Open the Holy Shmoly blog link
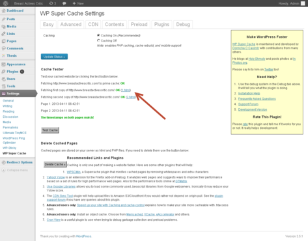This screenshot has width=308, height=241. [257, 59]
